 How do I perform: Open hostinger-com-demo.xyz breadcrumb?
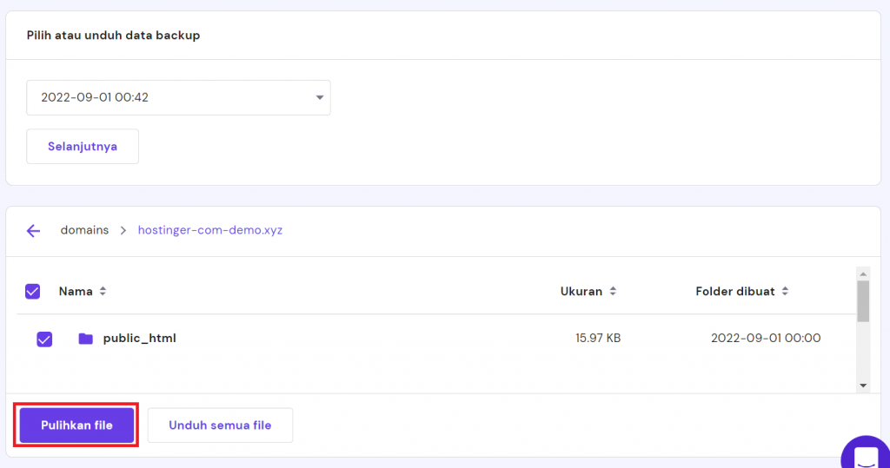(210, 231)
